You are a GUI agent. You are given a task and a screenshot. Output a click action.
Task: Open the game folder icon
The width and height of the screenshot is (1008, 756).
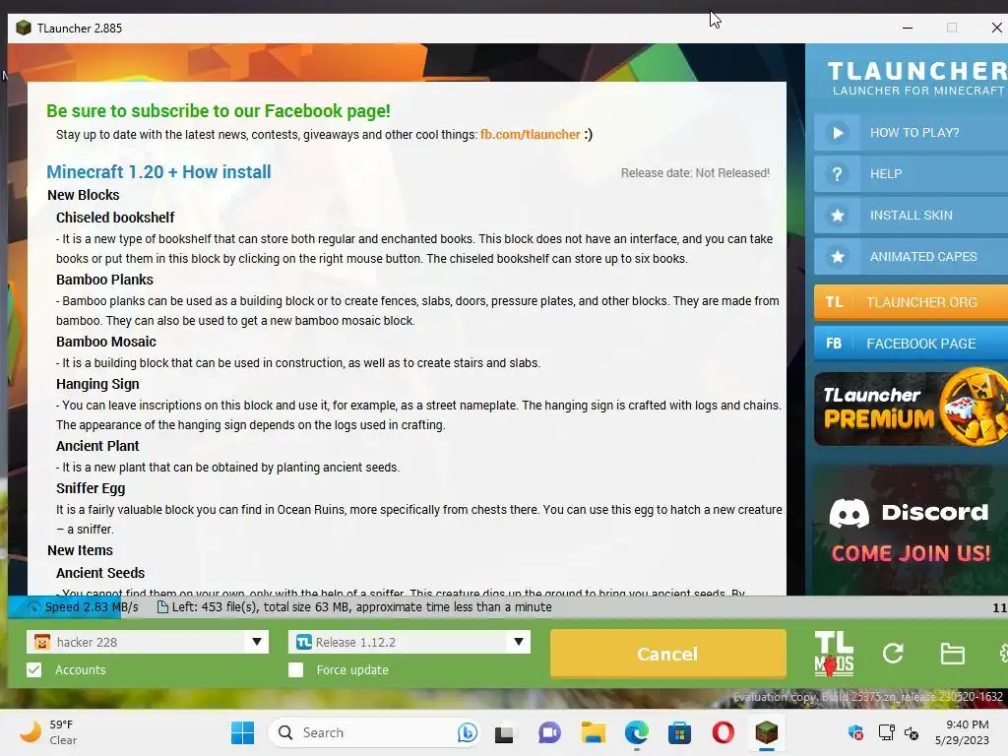pyautogui.click(x=952, y=654)
